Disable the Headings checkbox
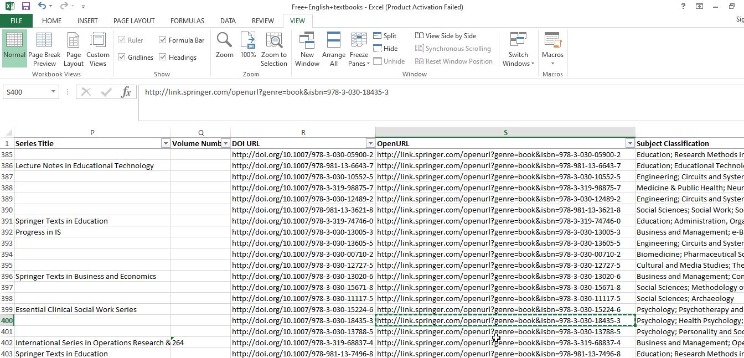 coord(163,57)
